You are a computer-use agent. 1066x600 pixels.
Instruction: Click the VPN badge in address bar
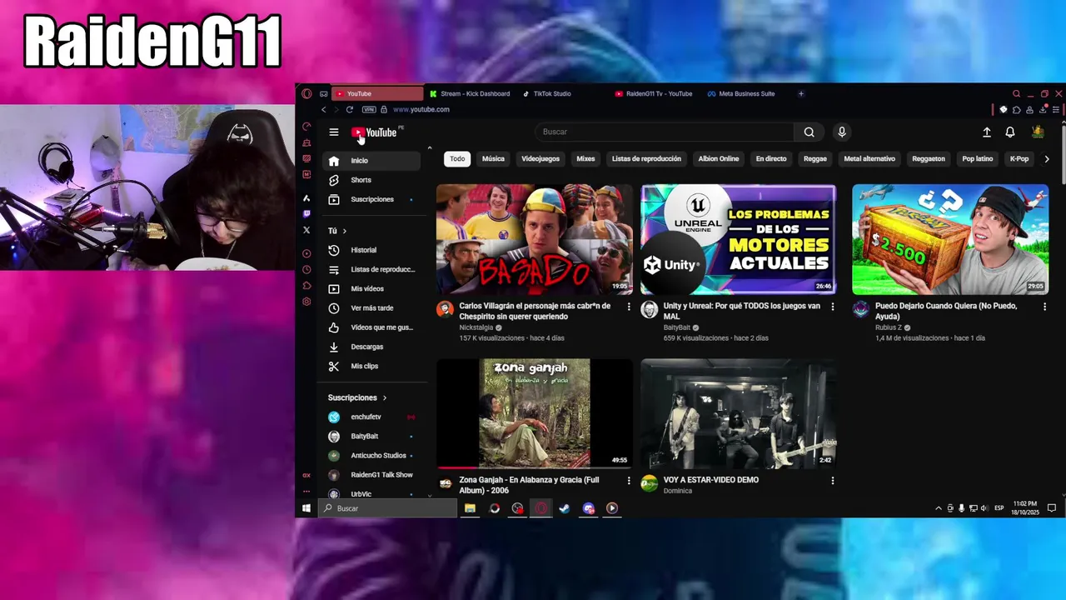[369, 109]
